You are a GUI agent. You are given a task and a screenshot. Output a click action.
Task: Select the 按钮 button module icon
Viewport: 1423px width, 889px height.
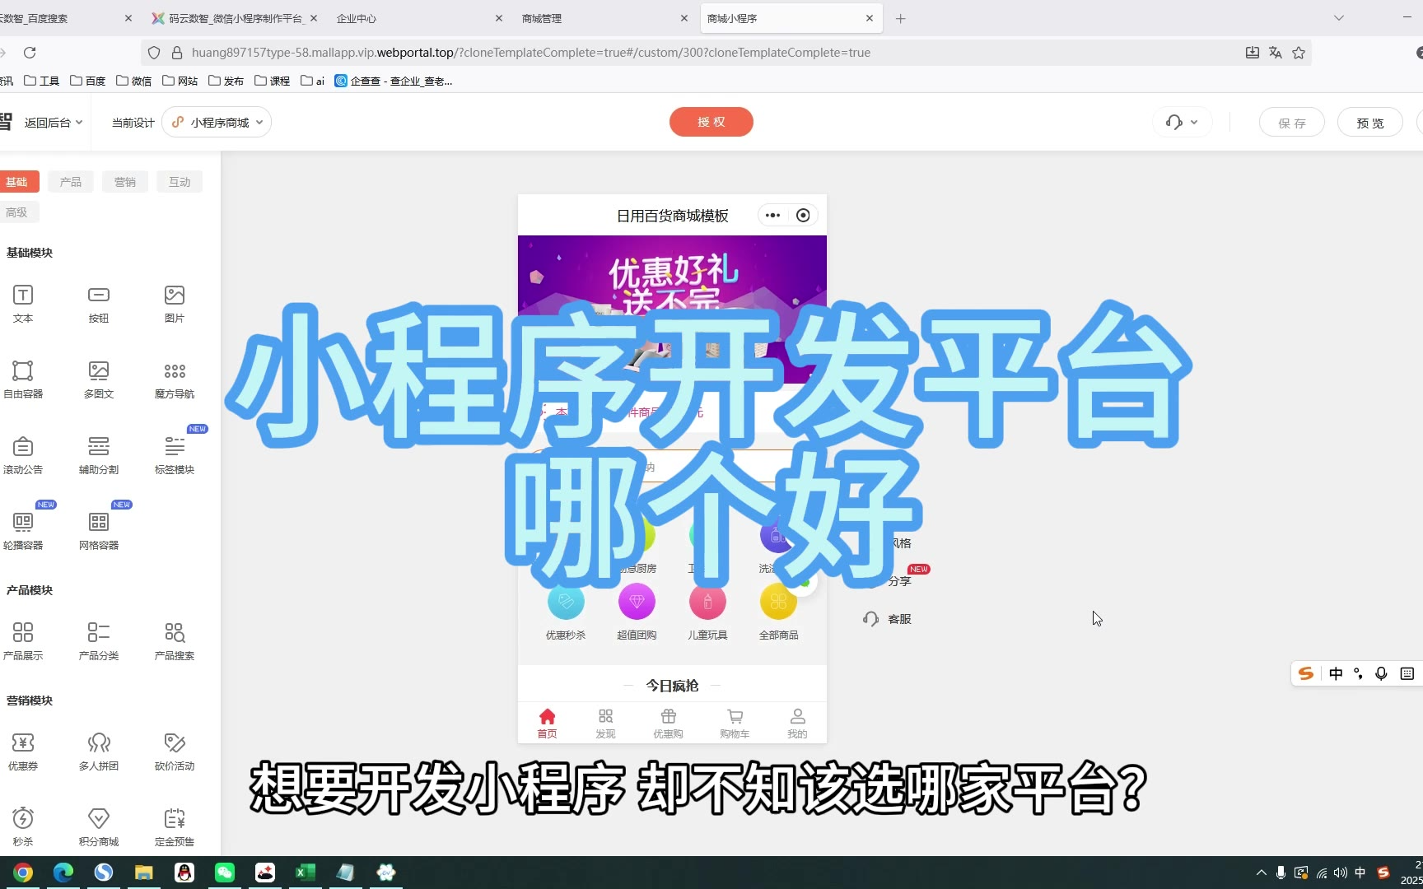coord(99,296)
